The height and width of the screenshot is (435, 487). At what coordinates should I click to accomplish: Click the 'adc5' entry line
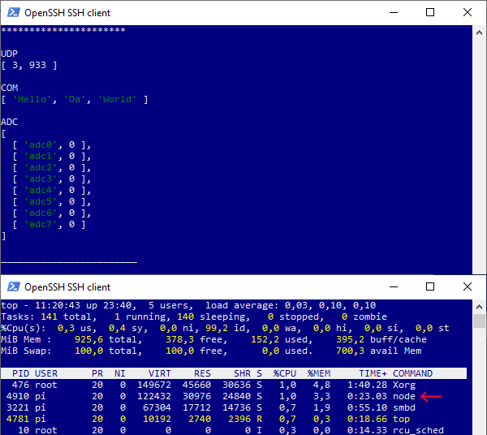click(52, 202)
